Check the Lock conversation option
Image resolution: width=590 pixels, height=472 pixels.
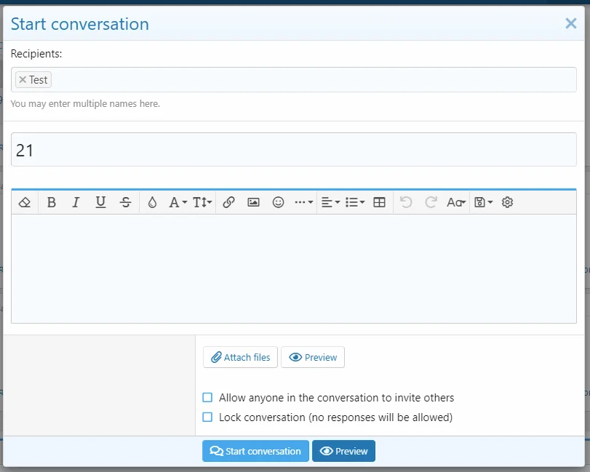207,417
